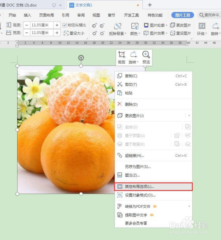Switch to the 特色功能 ribbon tab
This screenshot has width=221, height=240.
[155, 15]
